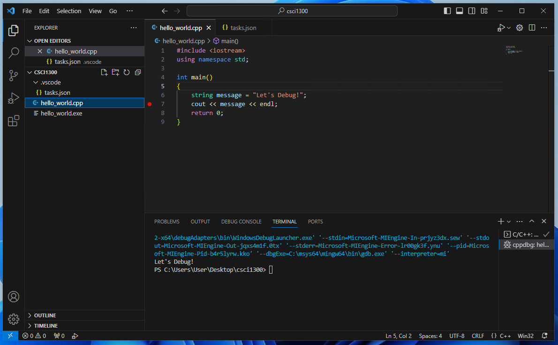Open the Accounts menu in activity bar

pos(14,297)
